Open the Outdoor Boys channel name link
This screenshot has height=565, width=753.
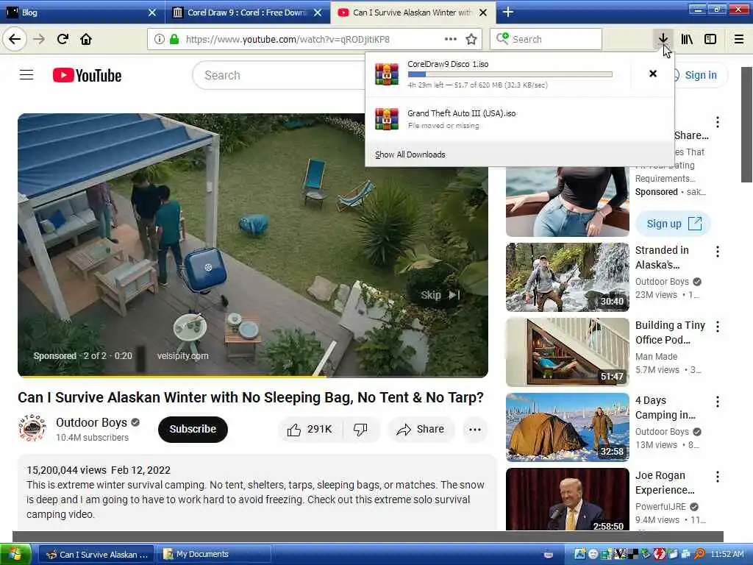coord(91,423)
